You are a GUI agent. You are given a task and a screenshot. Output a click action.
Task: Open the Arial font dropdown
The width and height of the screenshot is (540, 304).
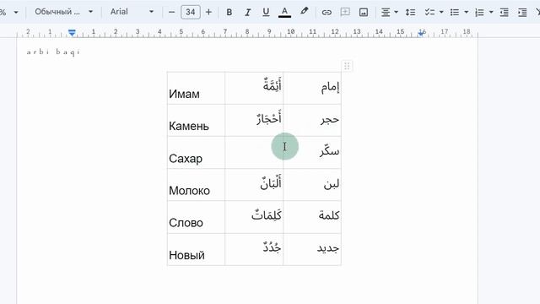point(132,12)
